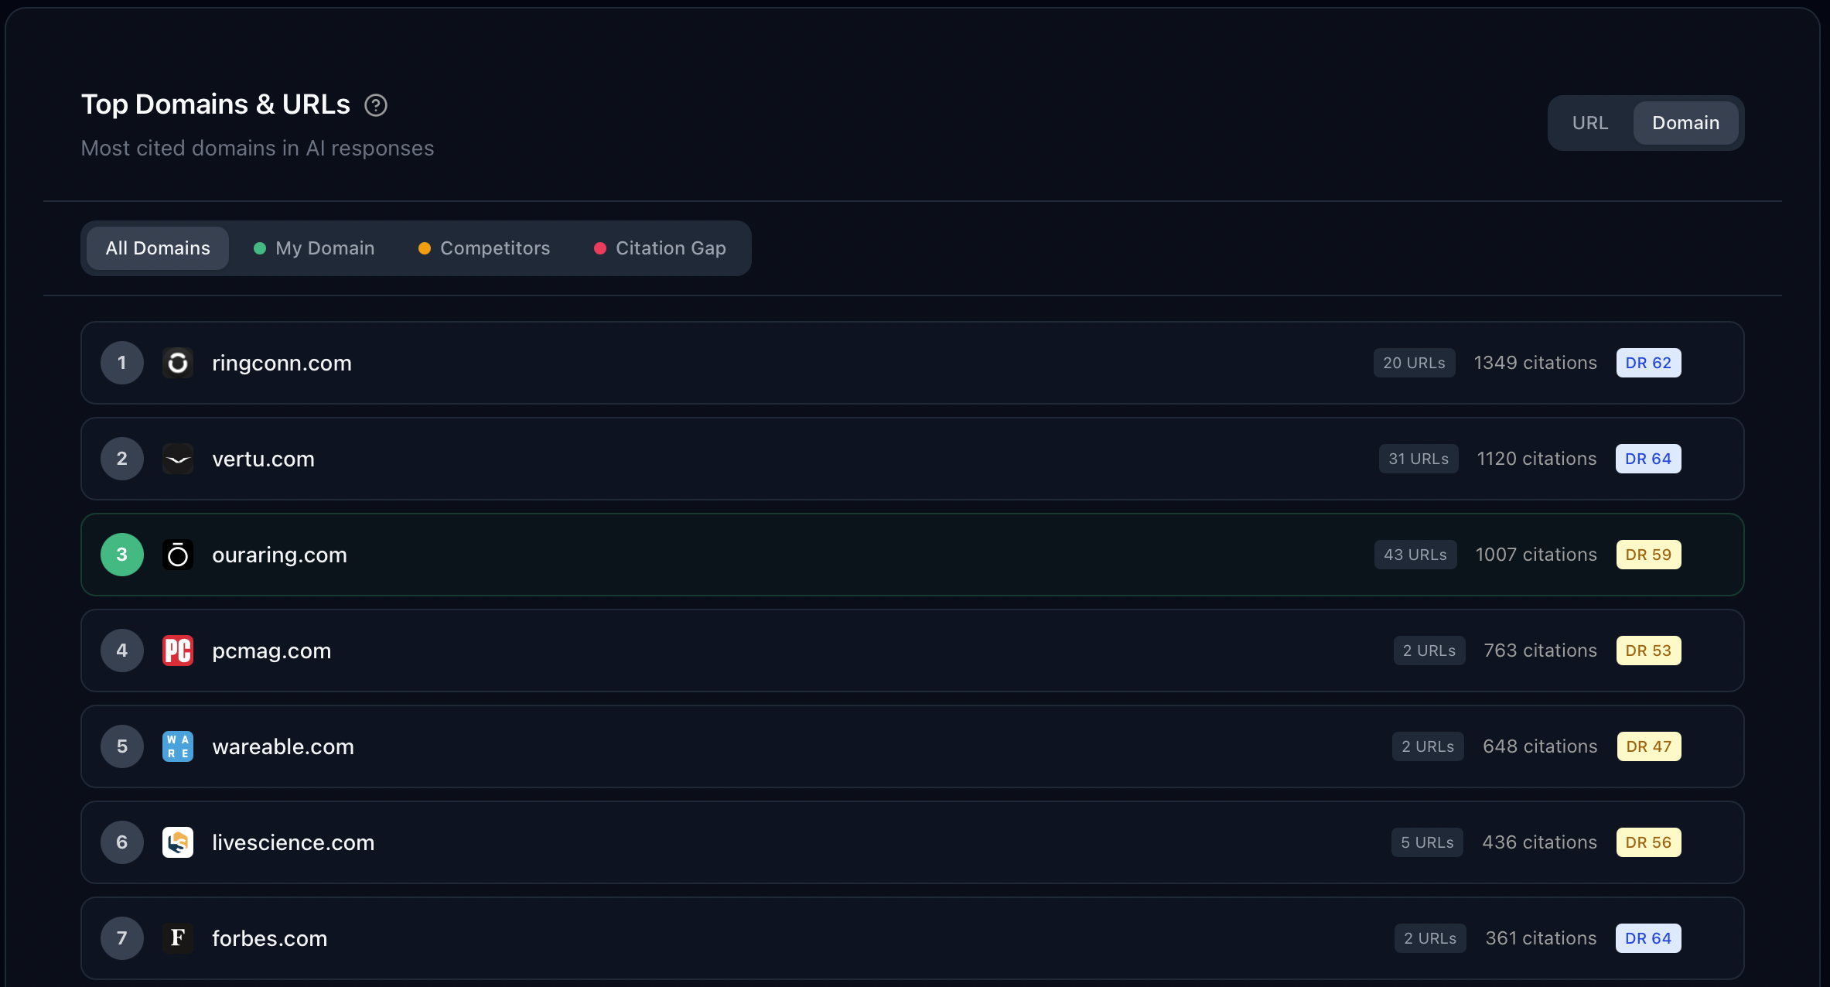Click the ringconn.com favicon
Image resolution: width=1830 pixels, height=987 pixels.
(x=178, y=362)
